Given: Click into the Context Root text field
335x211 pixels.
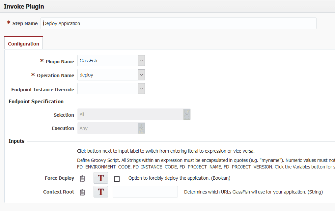Looking at the screenshot, I should tap(145, 192).
